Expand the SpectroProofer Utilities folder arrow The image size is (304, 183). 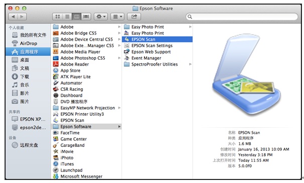click(190, 64)
